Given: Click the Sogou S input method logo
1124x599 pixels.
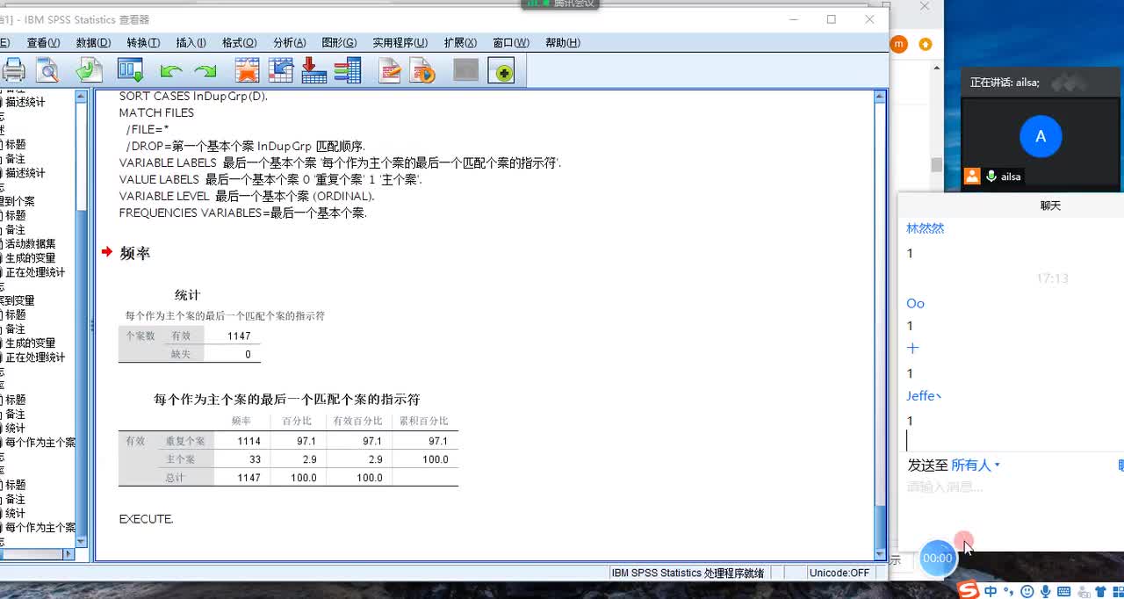Looking at the screenshot, I should pos(968,590).
